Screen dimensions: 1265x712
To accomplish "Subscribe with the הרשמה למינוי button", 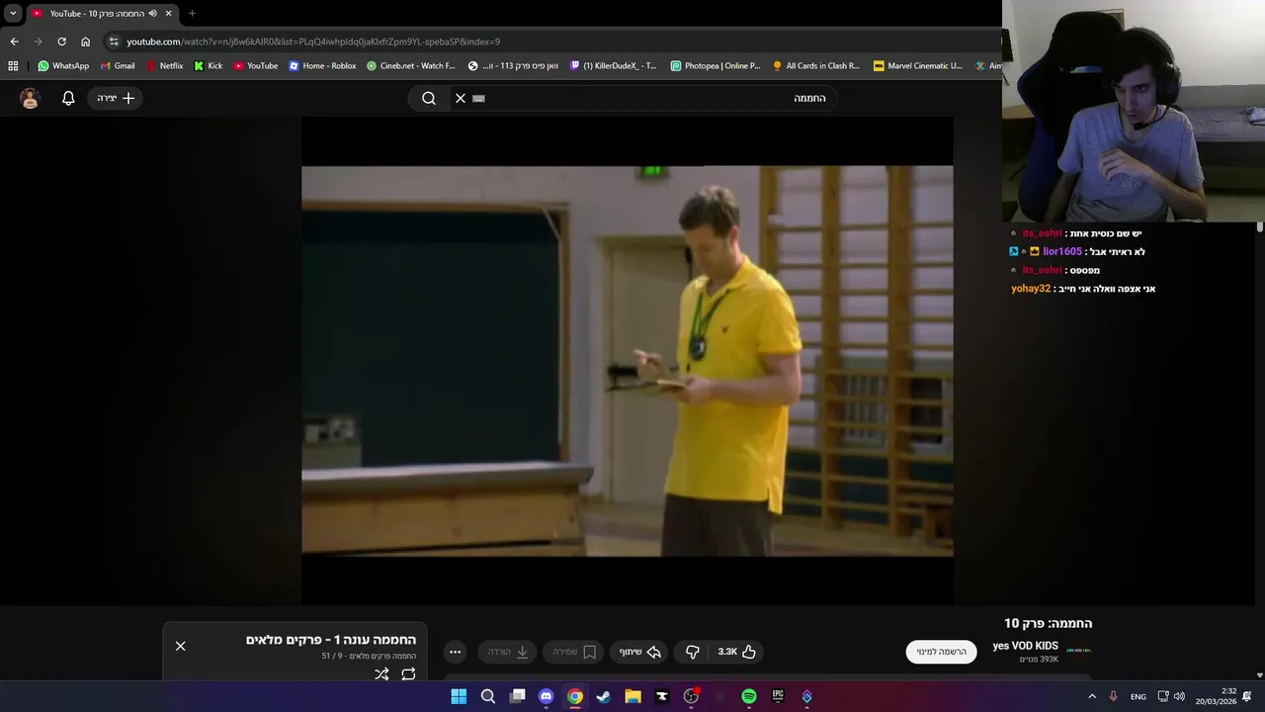I will tap(941, 652).
